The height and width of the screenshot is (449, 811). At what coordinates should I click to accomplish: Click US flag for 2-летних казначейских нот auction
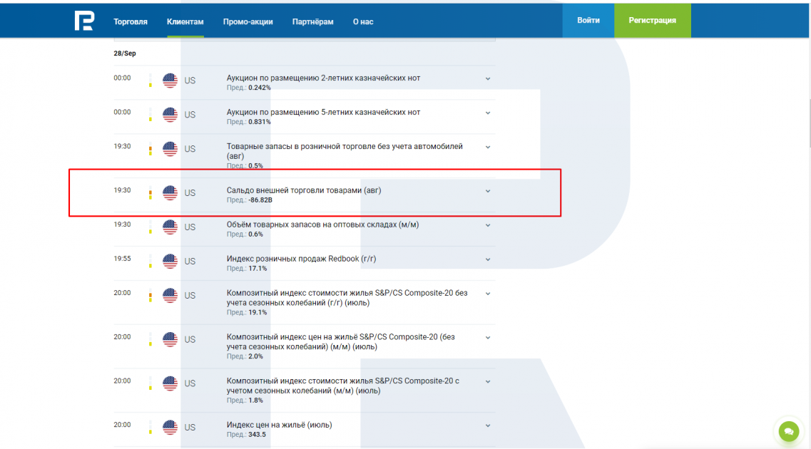click(170, 81)
